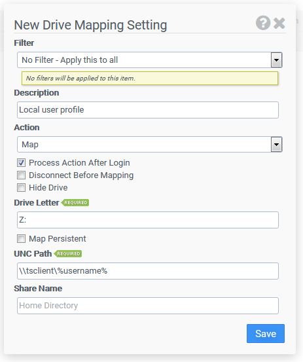Click the Map action combo box

coord(150,145)
